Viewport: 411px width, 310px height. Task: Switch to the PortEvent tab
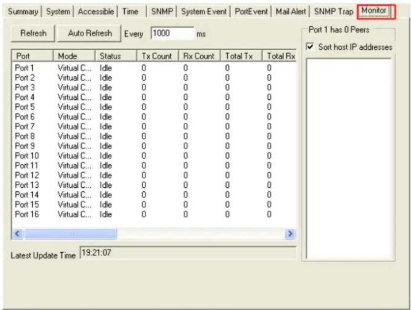point(251,12)
